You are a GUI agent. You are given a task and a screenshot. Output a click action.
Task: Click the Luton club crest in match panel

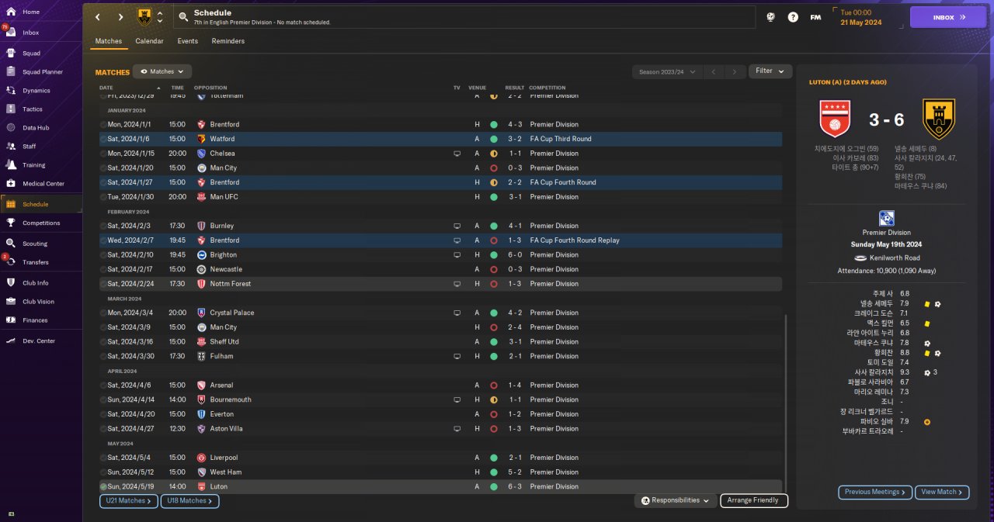[836, 119]
